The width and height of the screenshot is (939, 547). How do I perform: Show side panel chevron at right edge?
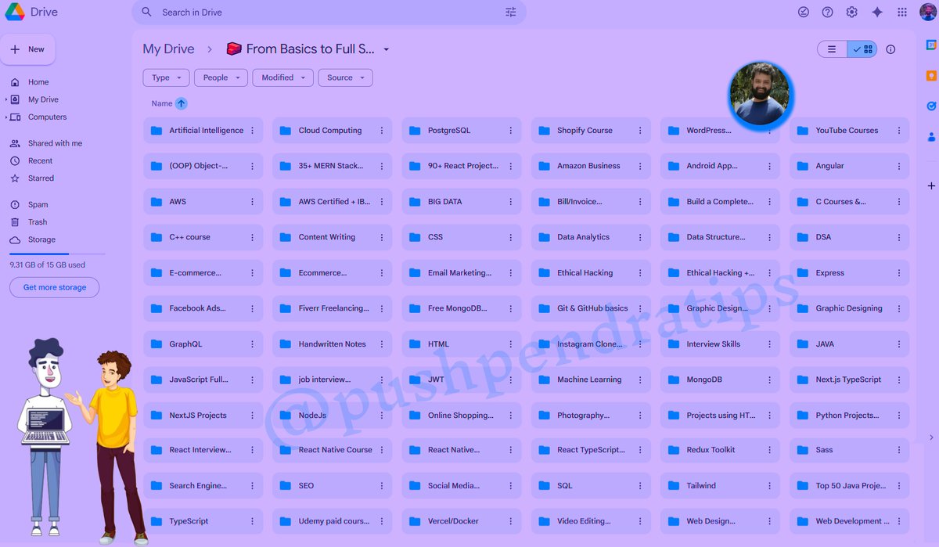(x=931, y=437)
